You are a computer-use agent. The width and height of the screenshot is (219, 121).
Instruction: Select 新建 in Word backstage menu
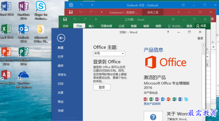pyautogui.click(x=60, y=48)
